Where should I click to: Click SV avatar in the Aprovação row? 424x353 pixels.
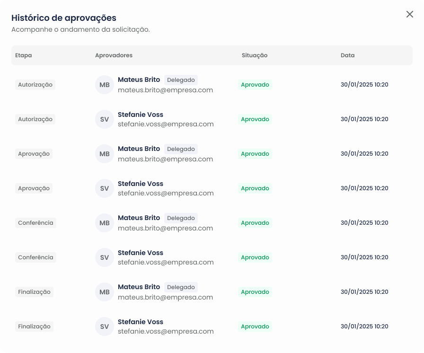pos(105,188)
